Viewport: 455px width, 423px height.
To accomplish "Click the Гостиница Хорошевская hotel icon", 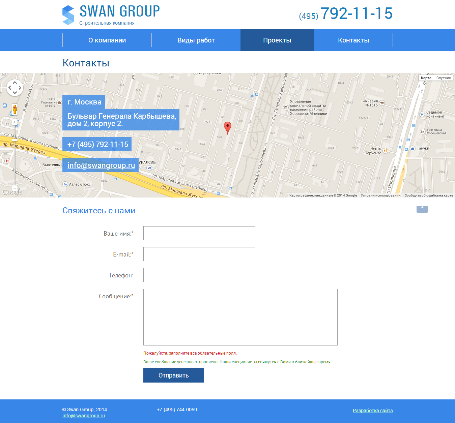I will [423, 131].
